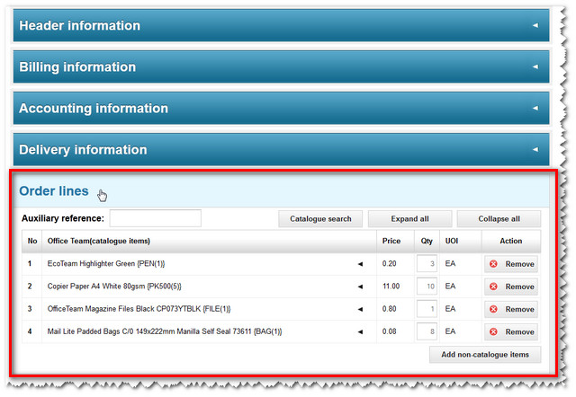Remove the Copier Paper A4 White line
The image size is (576, 397).
click(x=511, y=287)
